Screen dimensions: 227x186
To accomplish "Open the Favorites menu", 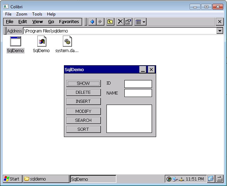I will (69, 22).
